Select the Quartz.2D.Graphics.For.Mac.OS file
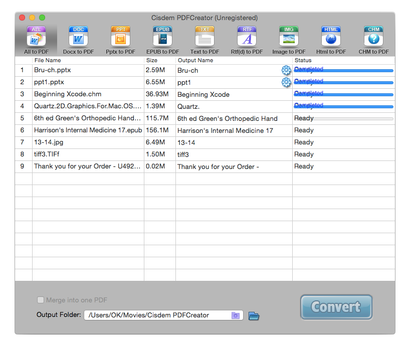The image size is (410, 348). point(88,106)
